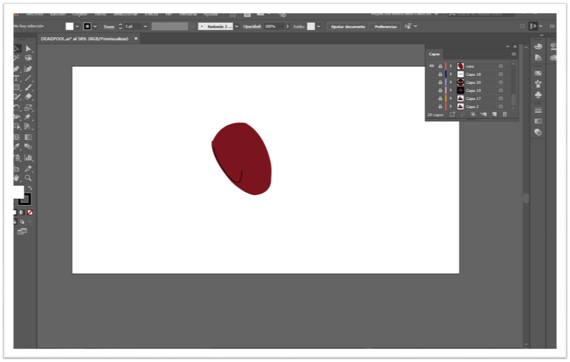Open the Ventana menu
Screen dimensions: 570x362
point(188,14)
